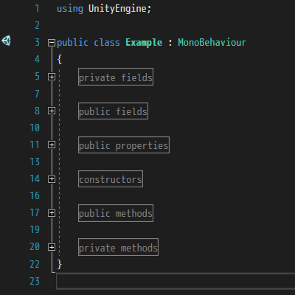Click line number 1 in the gutter

(x=37, y=9)
